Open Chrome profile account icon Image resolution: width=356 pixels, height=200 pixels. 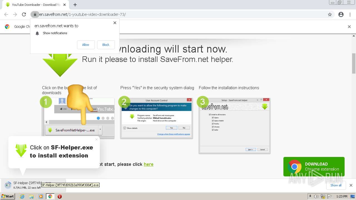[x=341, y=14]
